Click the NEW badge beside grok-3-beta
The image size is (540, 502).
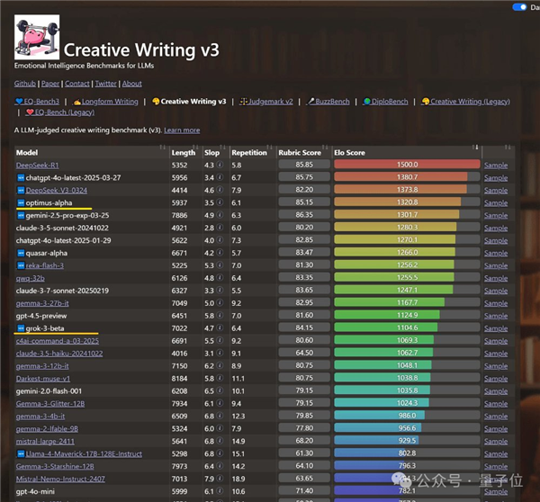click(x=21, y=329)
